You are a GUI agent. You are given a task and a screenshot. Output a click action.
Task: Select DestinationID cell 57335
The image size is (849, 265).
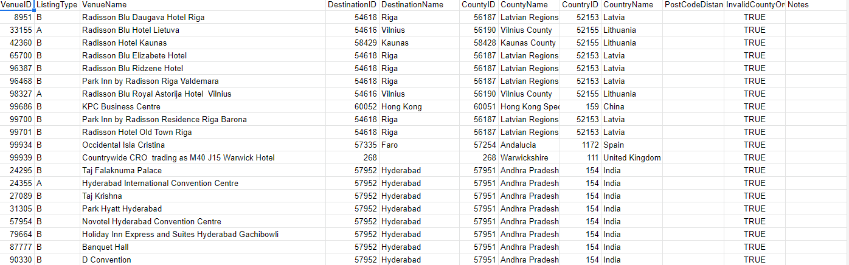[353, 145]
